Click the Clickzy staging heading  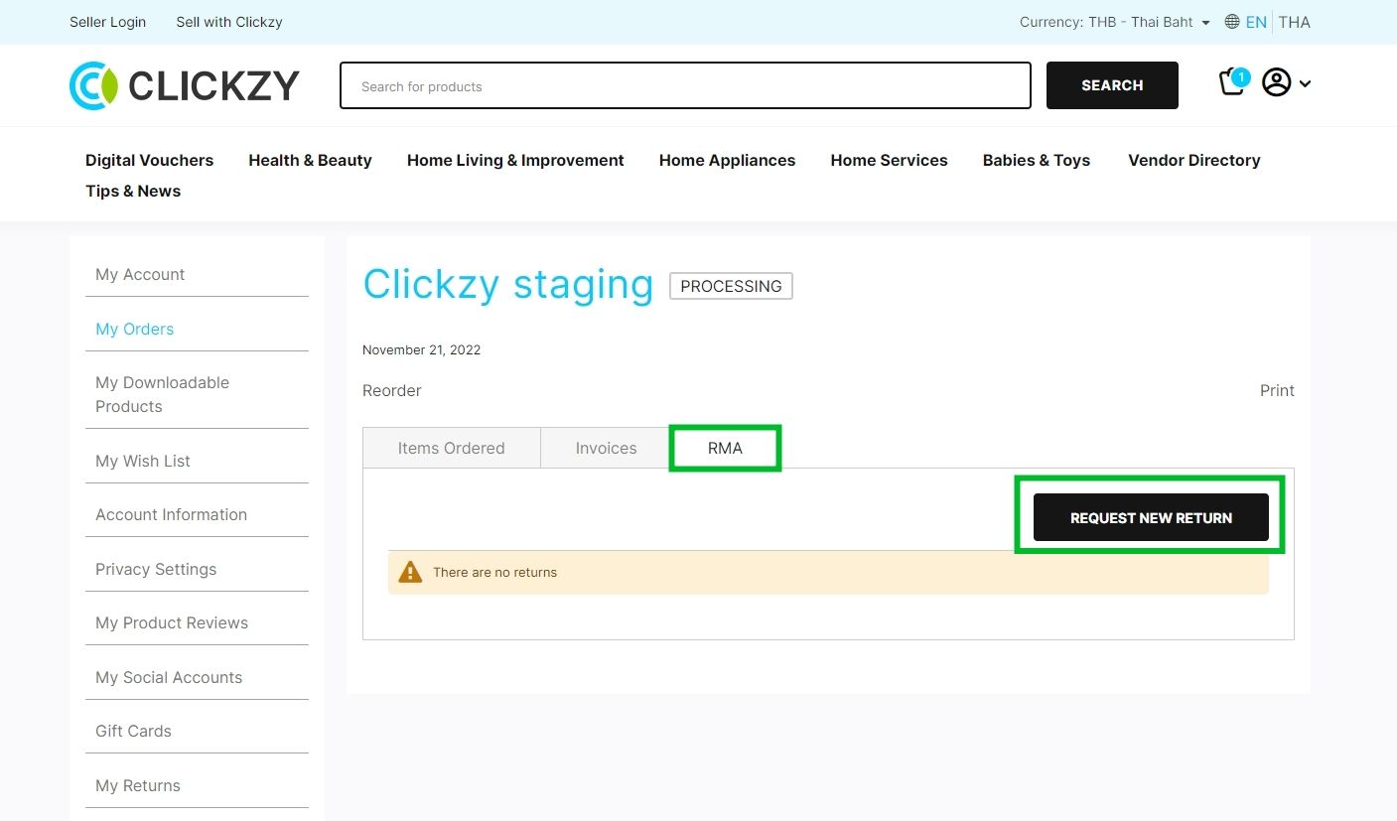pyautogui.click(x=508, y=284)
